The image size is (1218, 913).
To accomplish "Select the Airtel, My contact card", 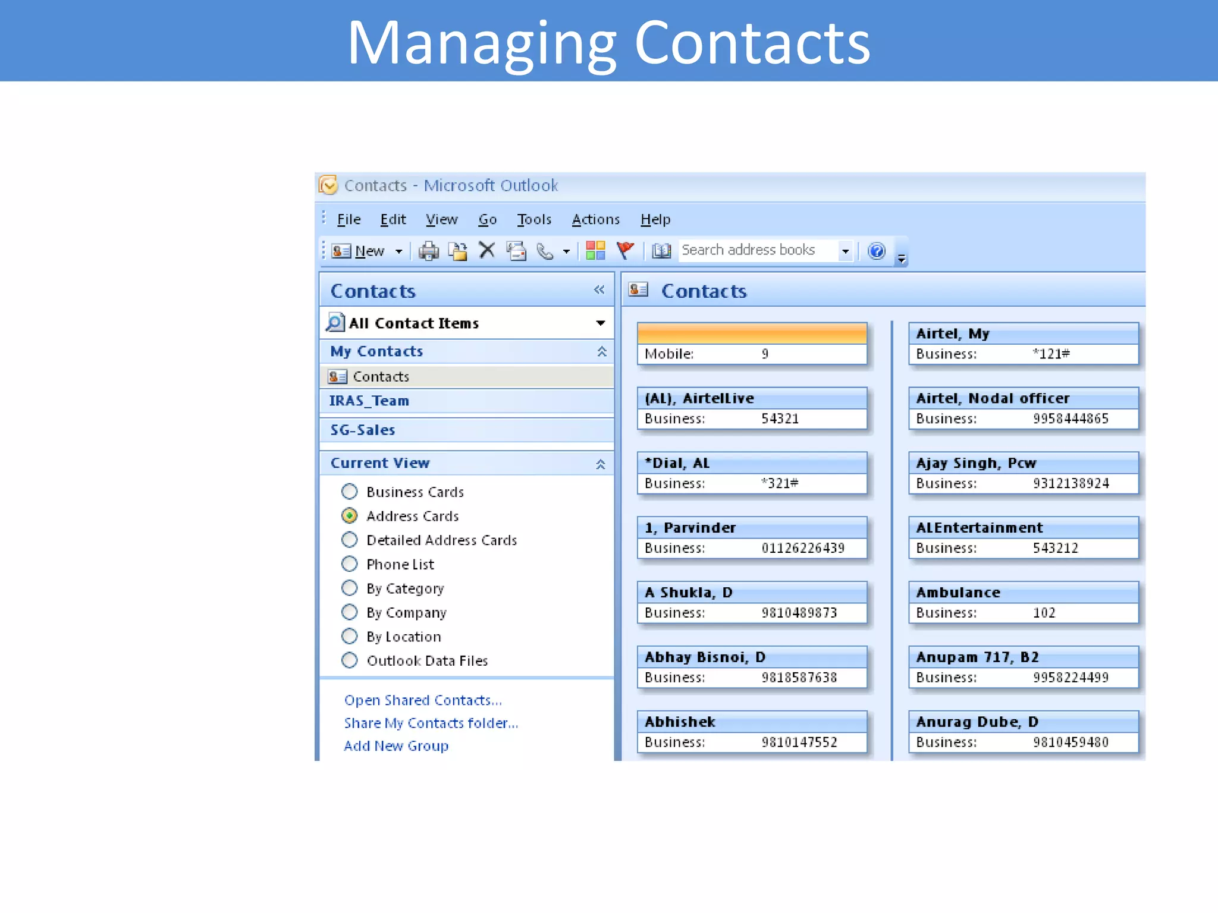I will point(1024,344).
